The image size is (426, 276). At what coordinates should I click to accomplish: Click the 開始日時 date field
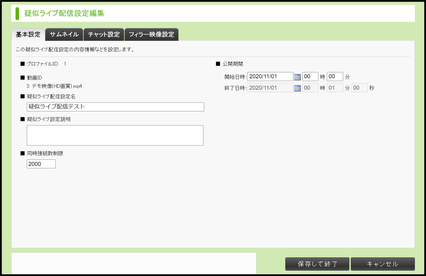[x=270, y=77]
